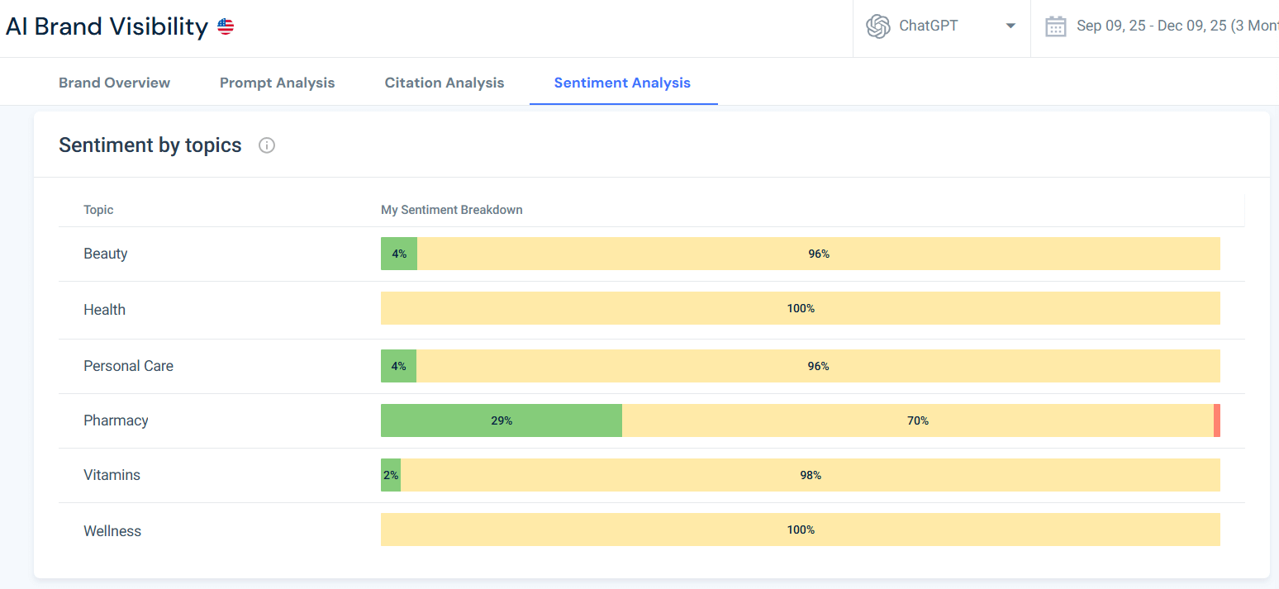Click the red segment on the Pharmacy bar

click(x=1216, y=420)
